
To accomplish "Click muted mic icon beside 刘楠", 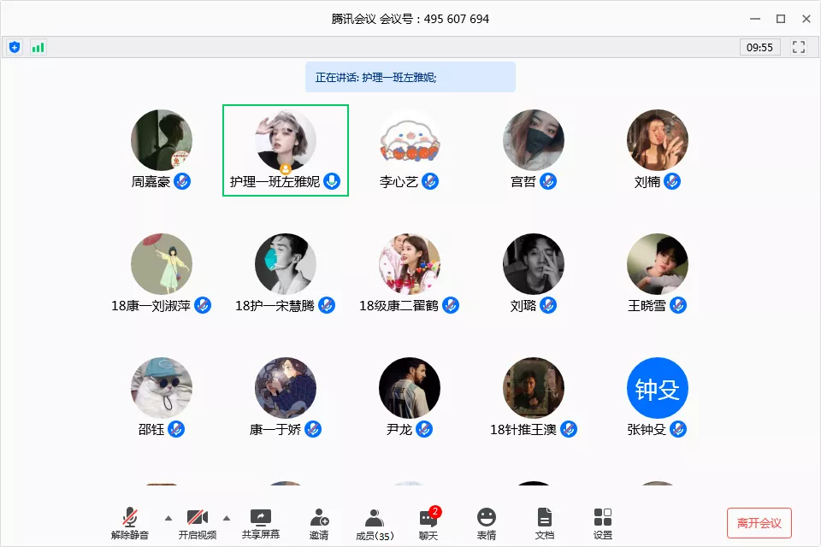I will tap(672, 181).
